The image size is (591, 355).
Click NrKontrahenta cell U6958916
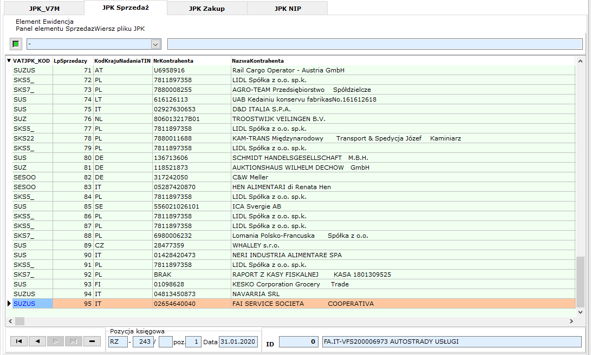(191, 70)
